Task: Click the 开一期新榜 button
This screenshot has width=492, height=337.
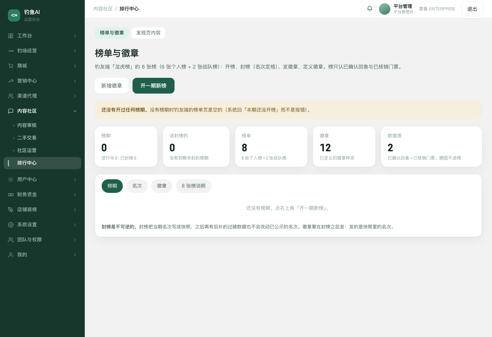Action: pos(153,86)
